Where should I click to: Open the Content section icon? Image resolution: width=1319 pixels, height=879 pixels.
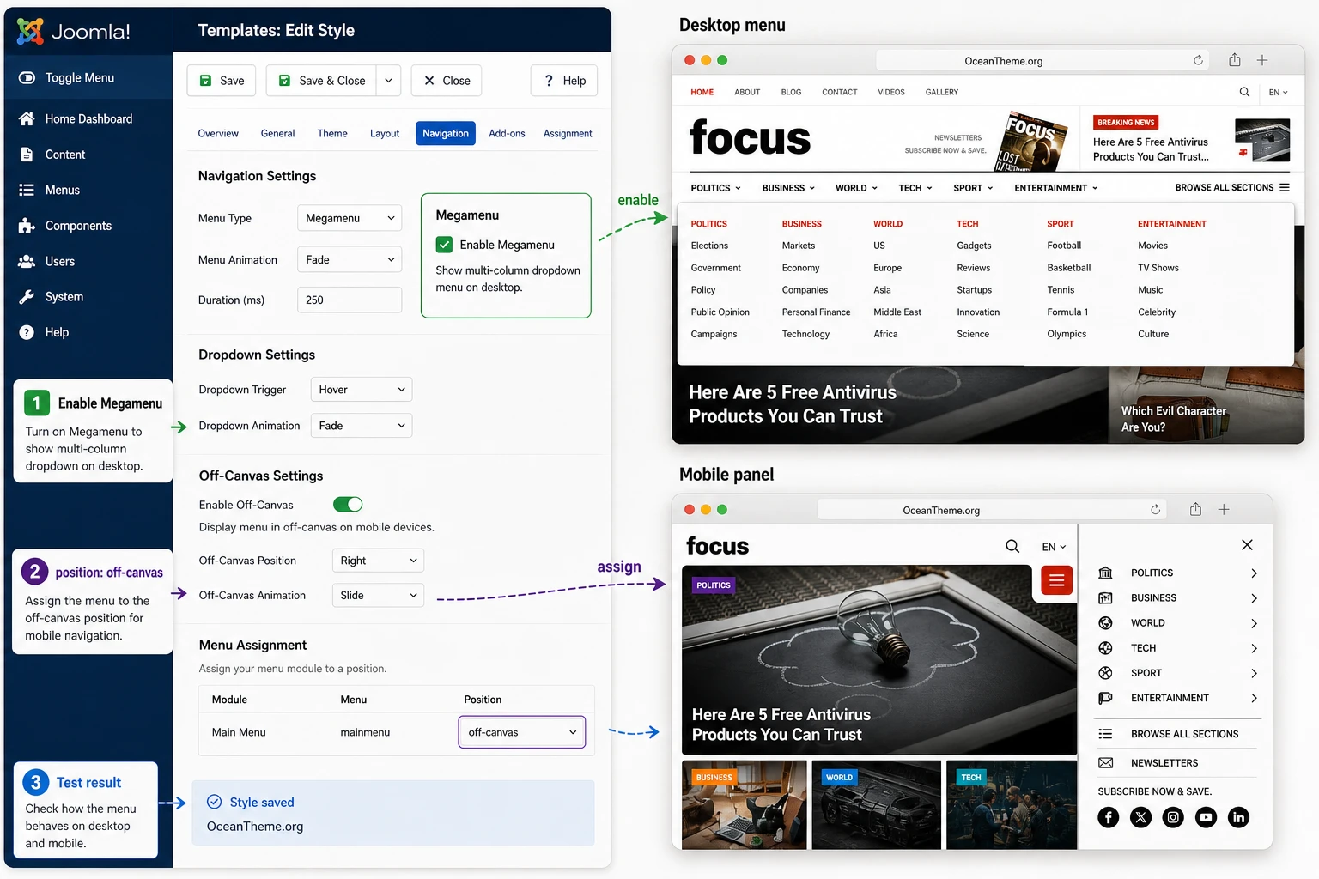[x=27, y=155]
